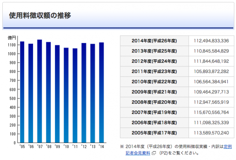236x160 pixels.
Task: Select the '11 bar in the chart
Action: point(74,96)
